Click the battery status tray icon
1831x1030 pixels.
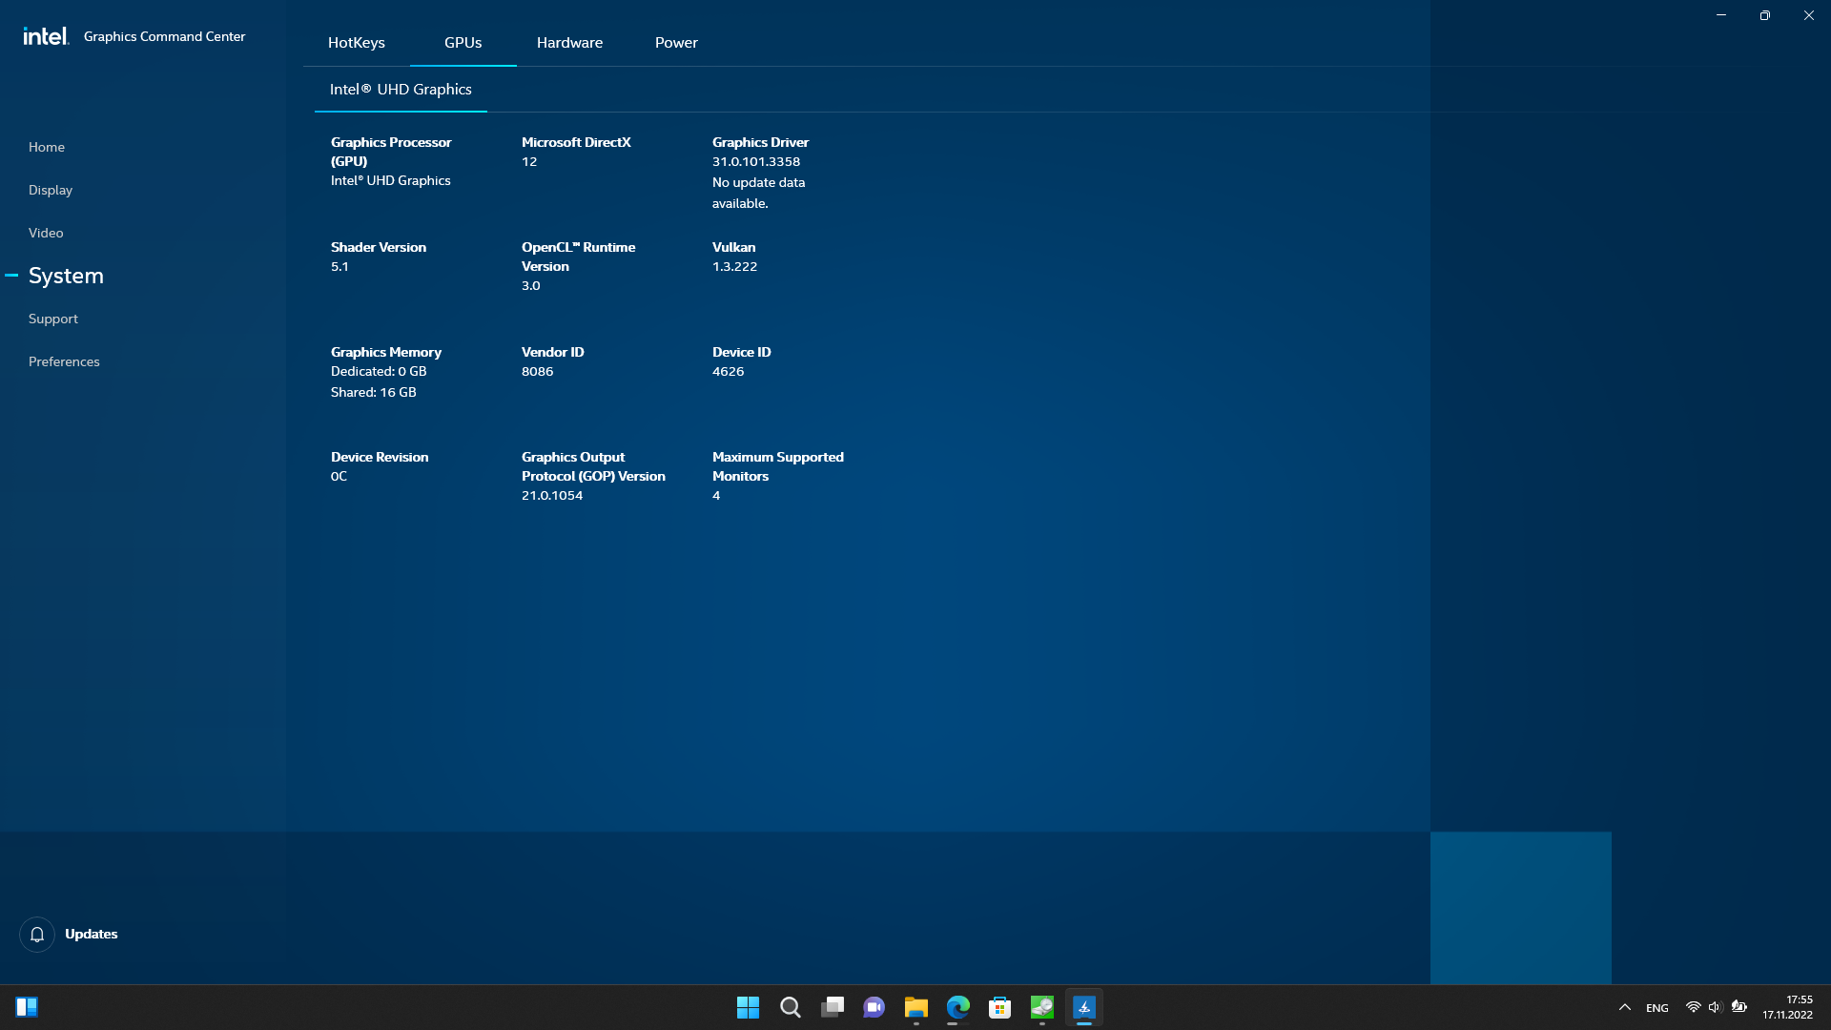pos(1738,1007)
